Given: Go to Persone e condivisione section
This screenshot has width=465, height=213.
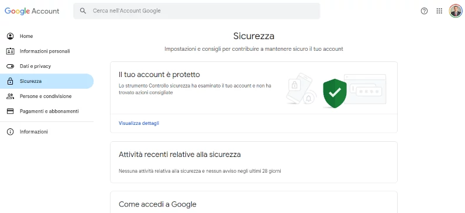Looking at the screenshot, I should pyautogui.click(x=47, y=96).
